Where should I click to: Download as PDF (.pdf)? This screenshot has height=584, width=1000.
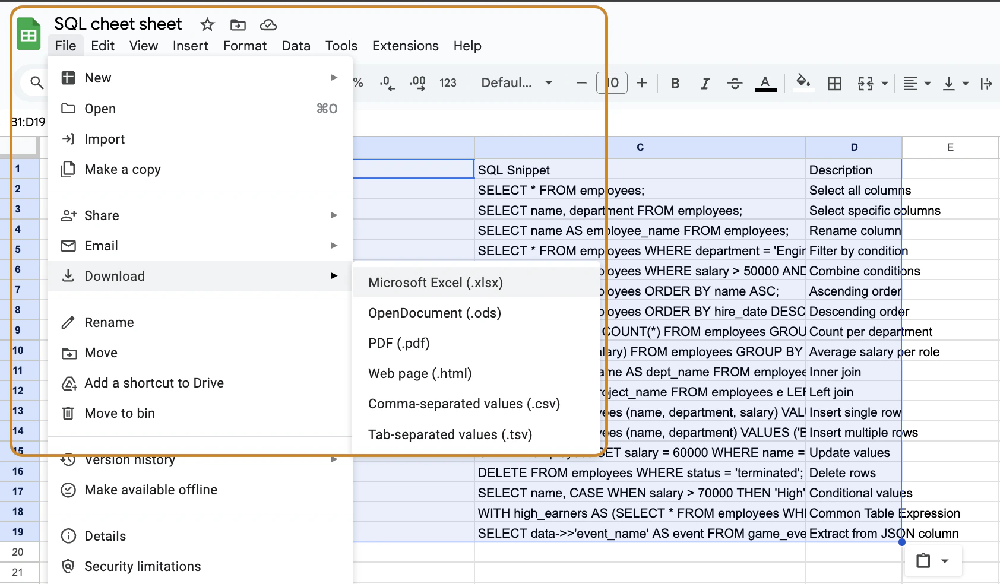(476, 343)
